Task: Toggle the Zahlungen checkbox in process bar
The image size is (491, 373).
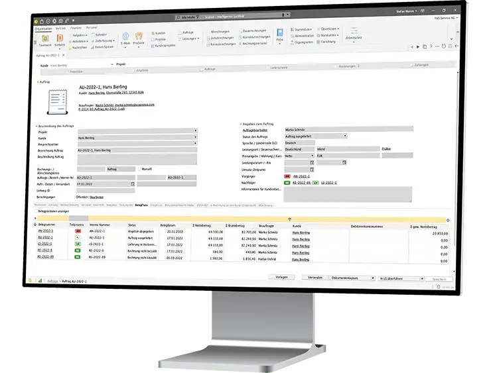Action: [412, 65]
